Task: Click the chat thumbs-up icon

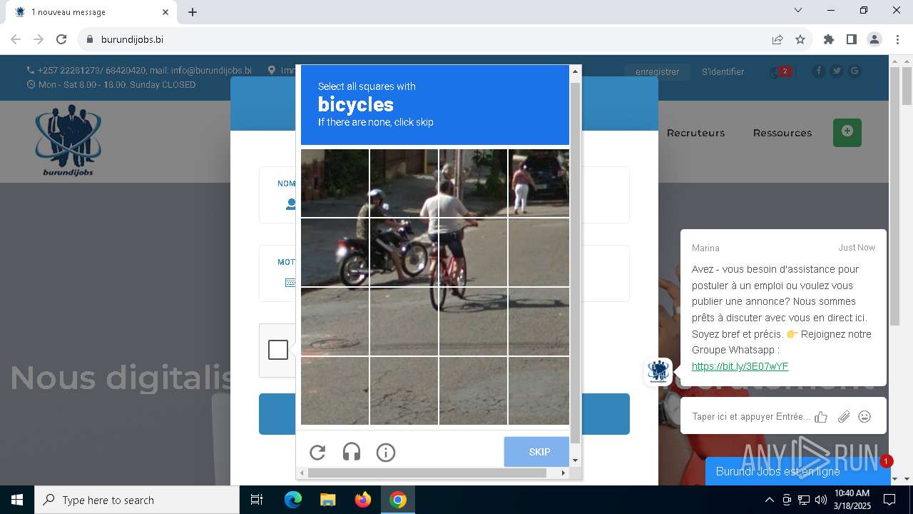Action: [x=821, y=416]
